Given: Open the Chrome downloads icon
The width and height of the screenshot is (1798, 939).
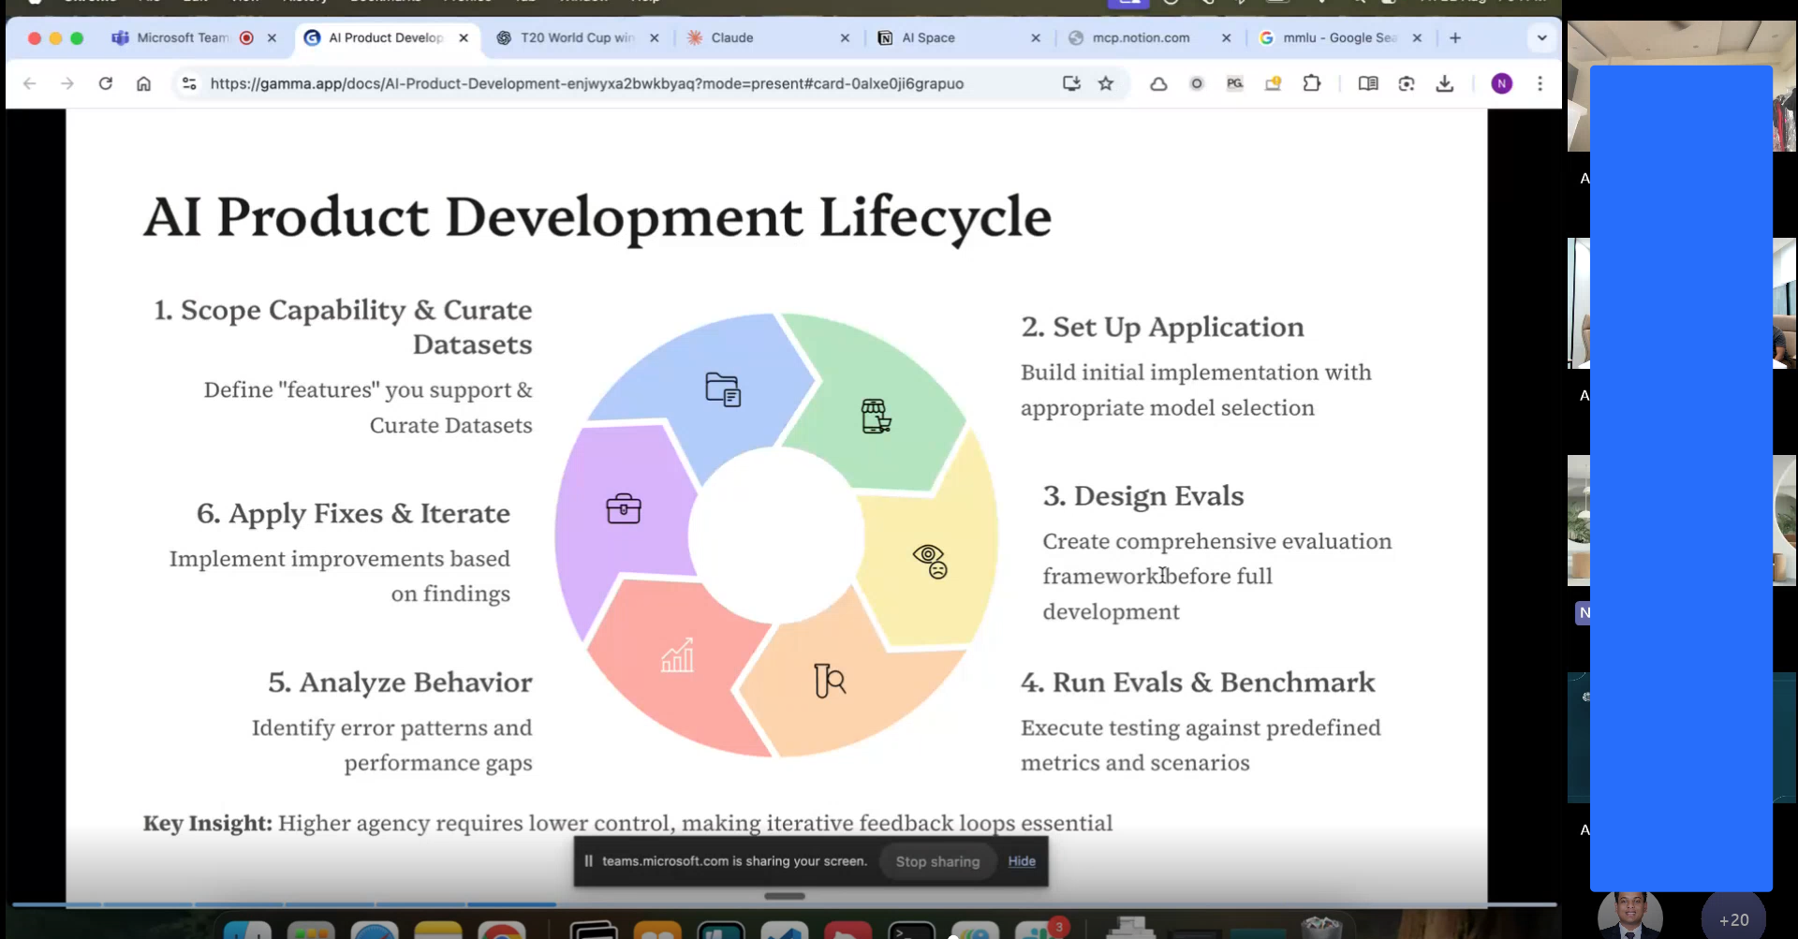Looking at the screenshot, I should 1445,83.
